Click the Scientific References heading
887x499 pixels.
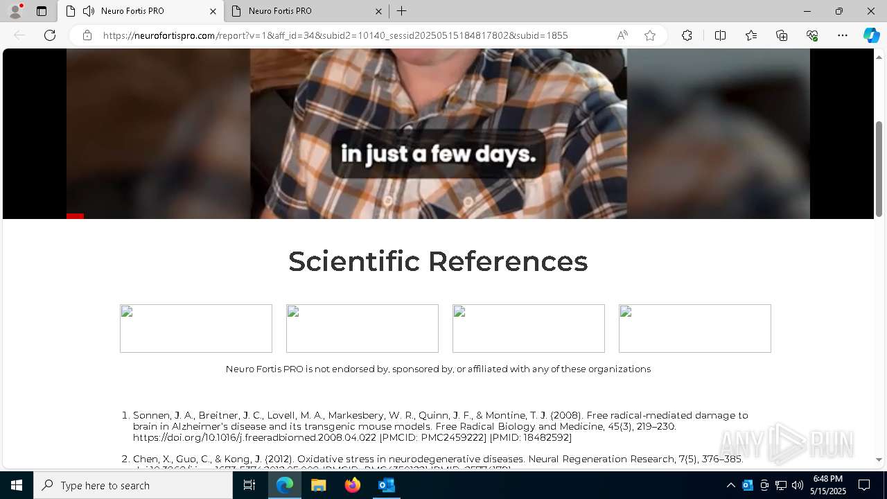coord(438,261)
